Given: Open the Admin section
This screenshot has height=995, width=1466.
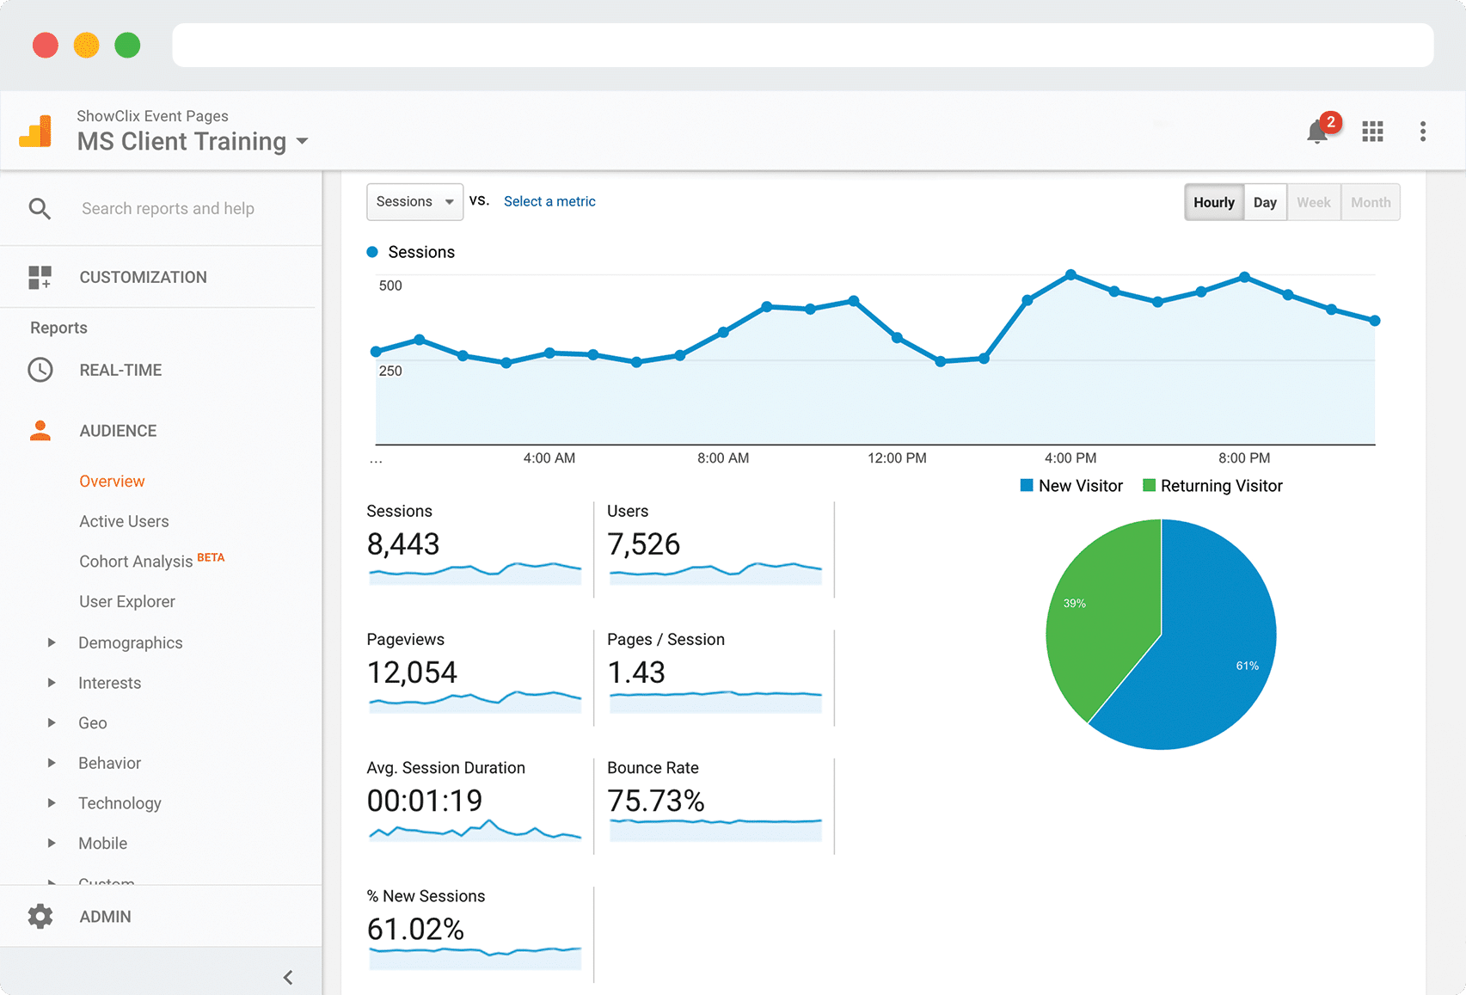Looking at the screenshot, I should (105, 917).
